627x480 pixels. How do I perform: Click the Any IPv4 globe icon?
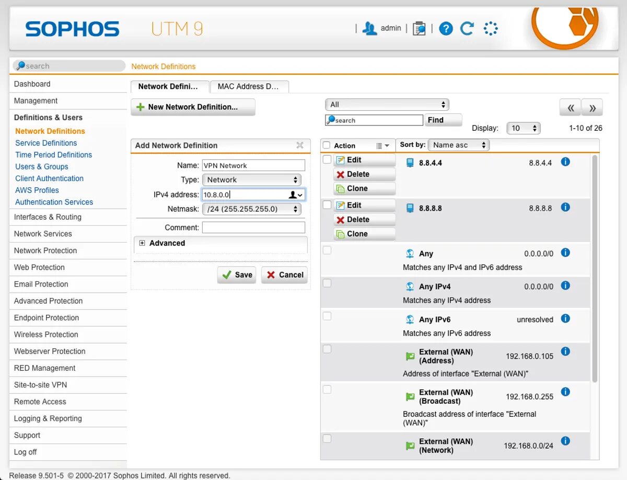(410, 287)
